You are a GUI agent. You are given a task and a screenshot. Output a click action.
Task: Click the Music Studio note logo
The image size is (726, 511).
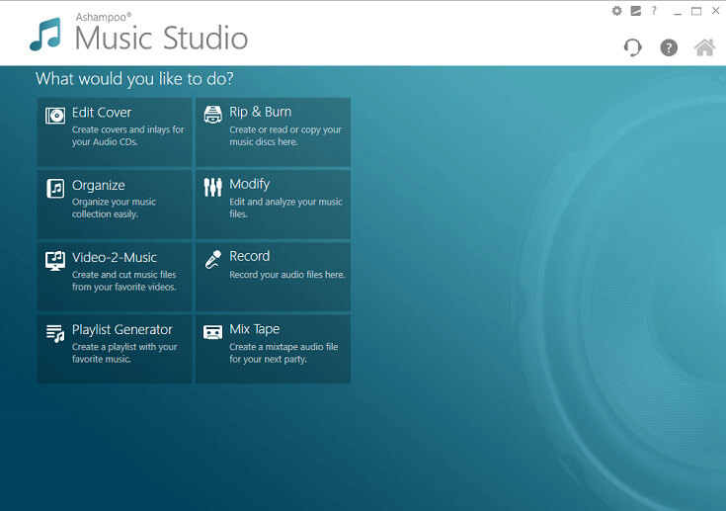(x=45, y=35)
